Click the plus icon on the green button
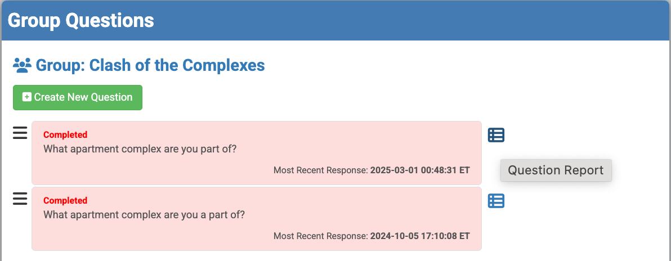The height and width of the screenshot is (261, 671). click(26, 97)
